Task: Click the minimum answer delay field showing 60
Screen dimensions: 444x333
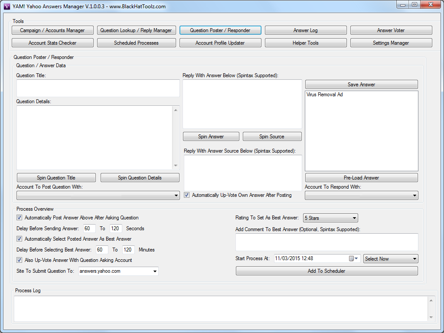Action: click(x=89, y=229)
